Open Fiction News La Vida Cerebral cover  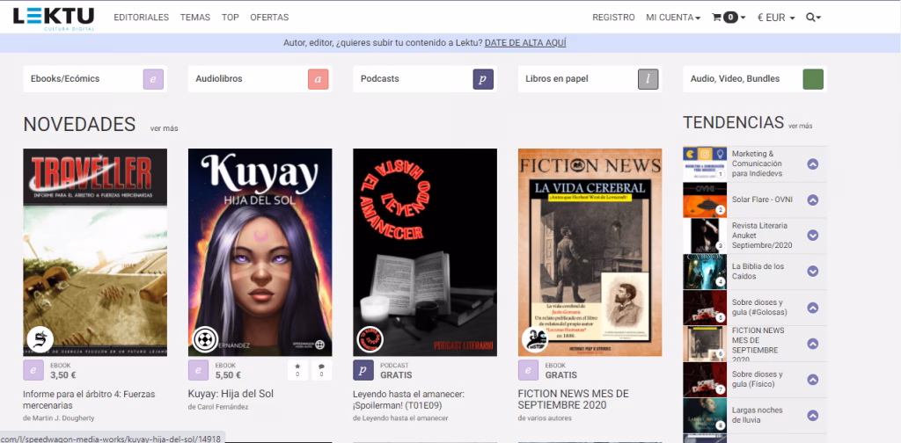(590, 252)
